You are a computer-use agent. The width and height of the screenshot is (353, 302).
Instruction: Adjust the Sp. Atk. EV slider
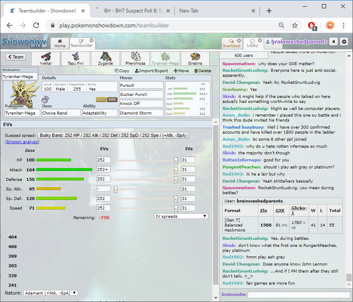point(115,189)
